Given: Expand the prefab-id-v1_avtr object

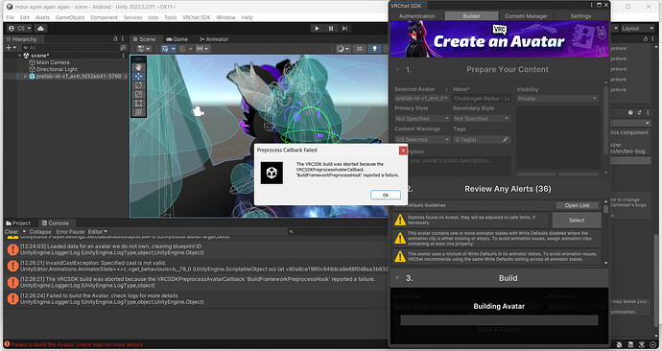Looking at the screenshot, I should tap(25, 77).
